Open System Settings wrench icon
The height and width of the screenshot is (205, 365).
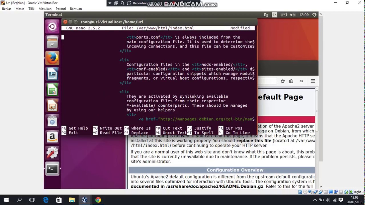tap(52, 153)
